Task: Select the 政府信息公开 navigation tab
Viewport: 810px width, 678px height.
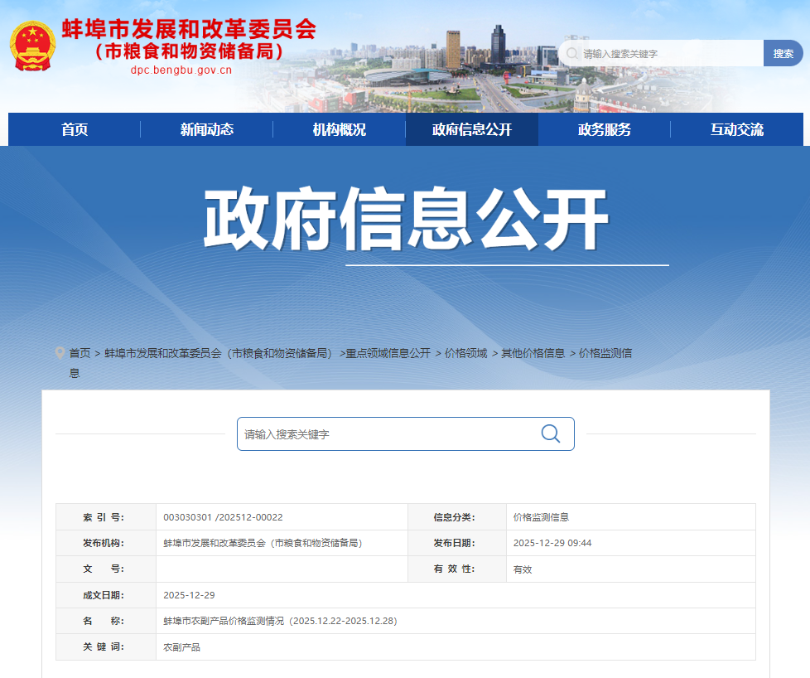Action: tap(470, 129)
